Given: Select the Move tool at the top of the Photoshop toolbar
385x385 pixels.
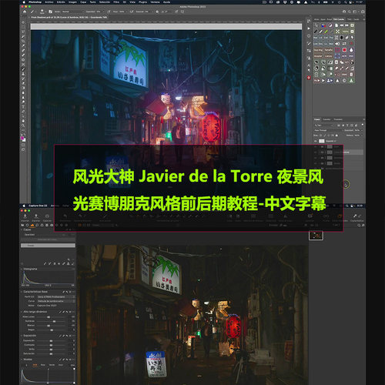Looking at the screenshot, I should pos(23,22).
